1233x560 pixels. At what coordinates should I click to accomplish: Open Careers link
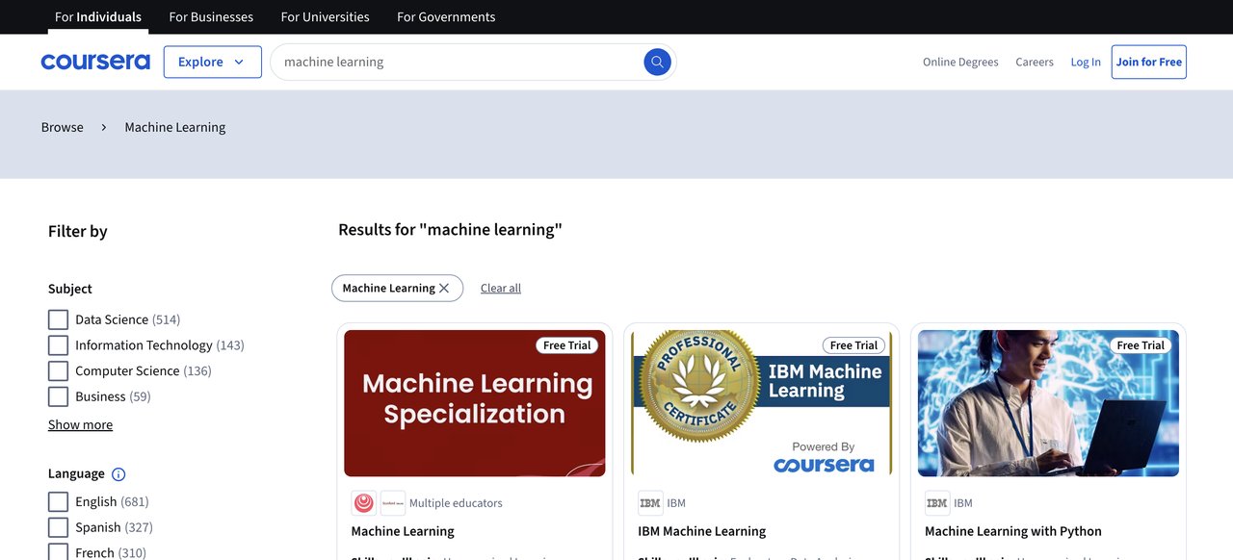point(1035,63)
